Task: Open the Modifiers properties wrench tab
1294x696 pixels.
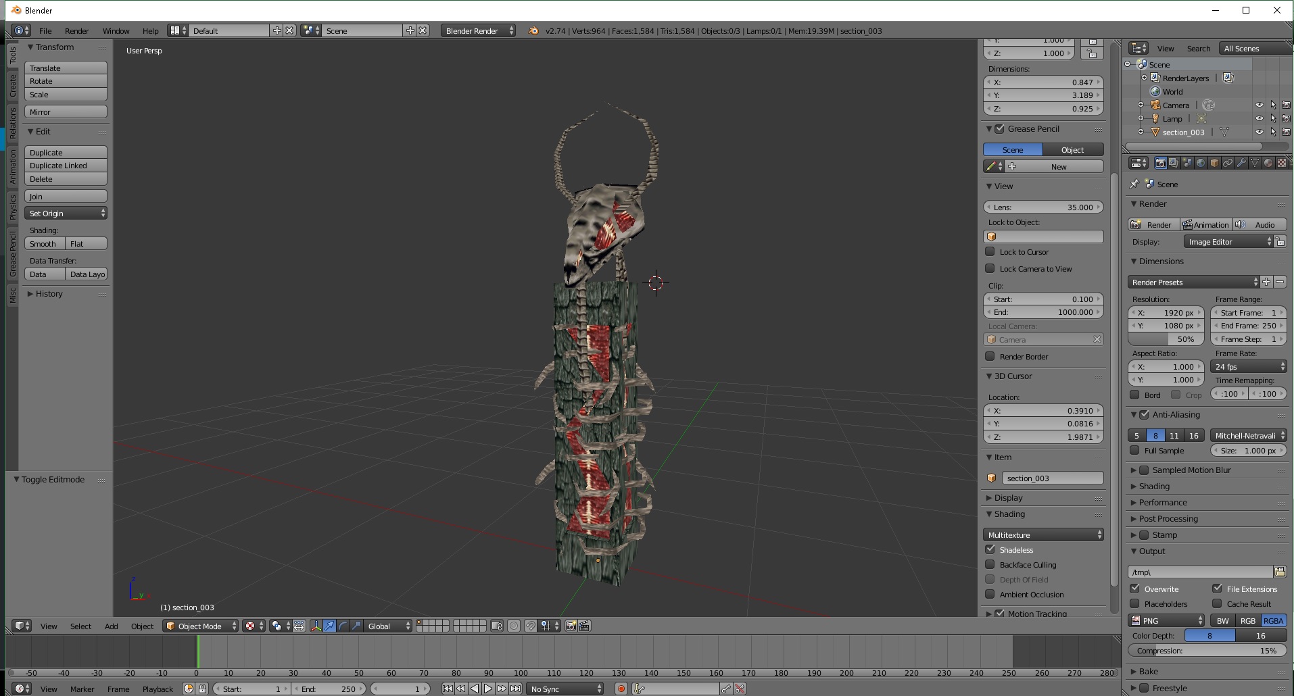Action: 1241,163
